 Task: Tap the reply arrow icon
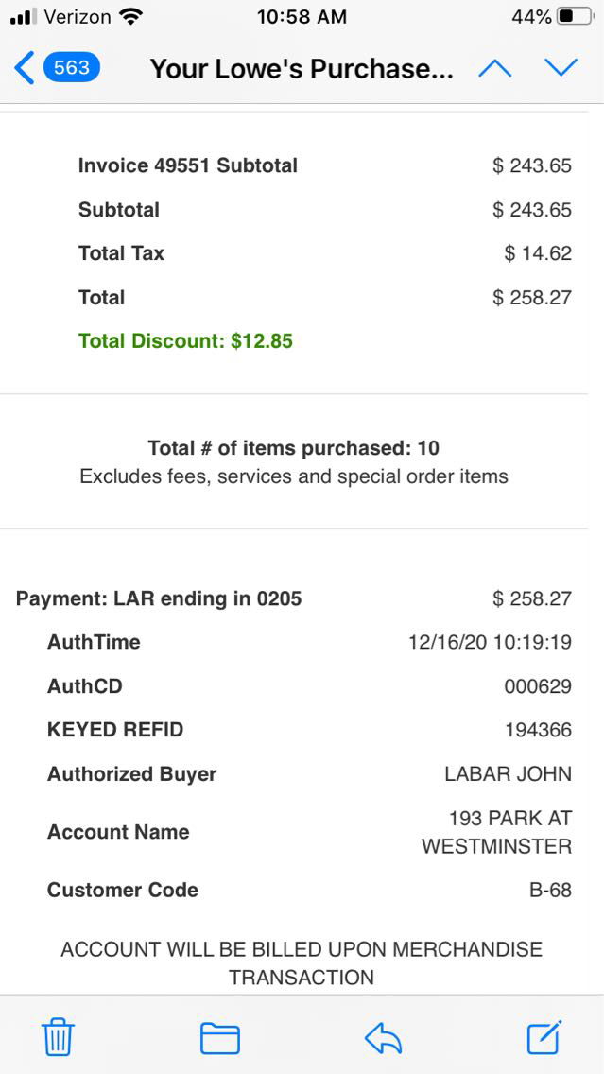[x=383, y=1038]
